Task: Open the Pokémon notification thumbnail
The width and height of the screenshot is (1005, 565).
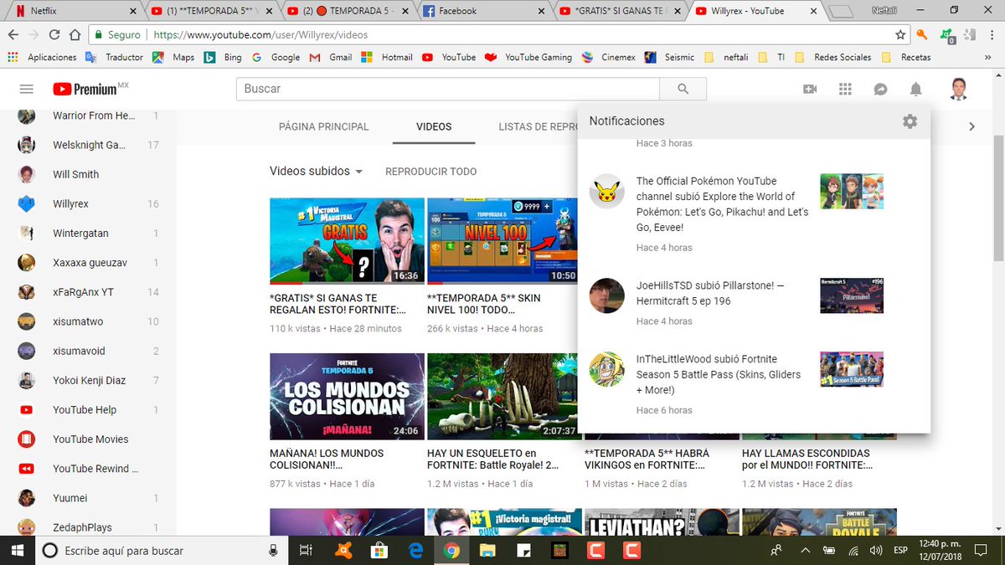Action: point(852,191)
